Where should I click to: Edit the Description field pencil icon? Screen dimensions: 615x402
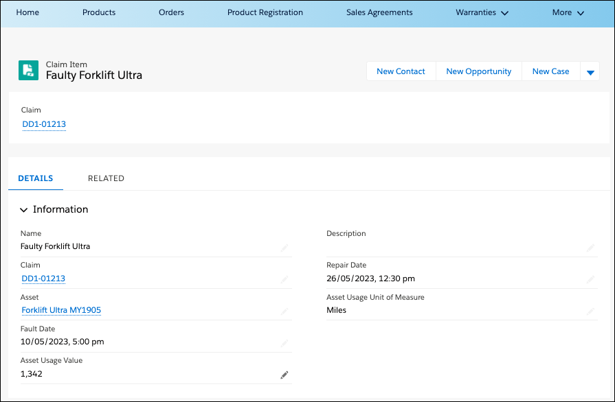tap(591, 247)
